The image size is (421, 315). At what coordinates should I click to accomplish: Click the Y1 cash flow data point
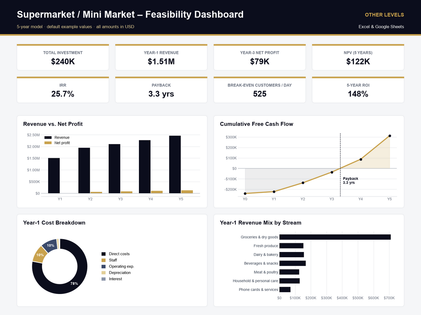pos(274,191)
